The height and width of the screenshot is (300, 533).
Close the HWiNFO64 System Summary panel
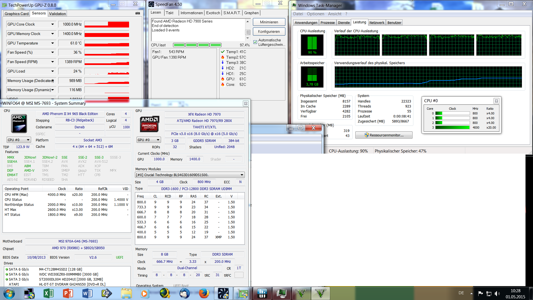[x=246, y=104]
